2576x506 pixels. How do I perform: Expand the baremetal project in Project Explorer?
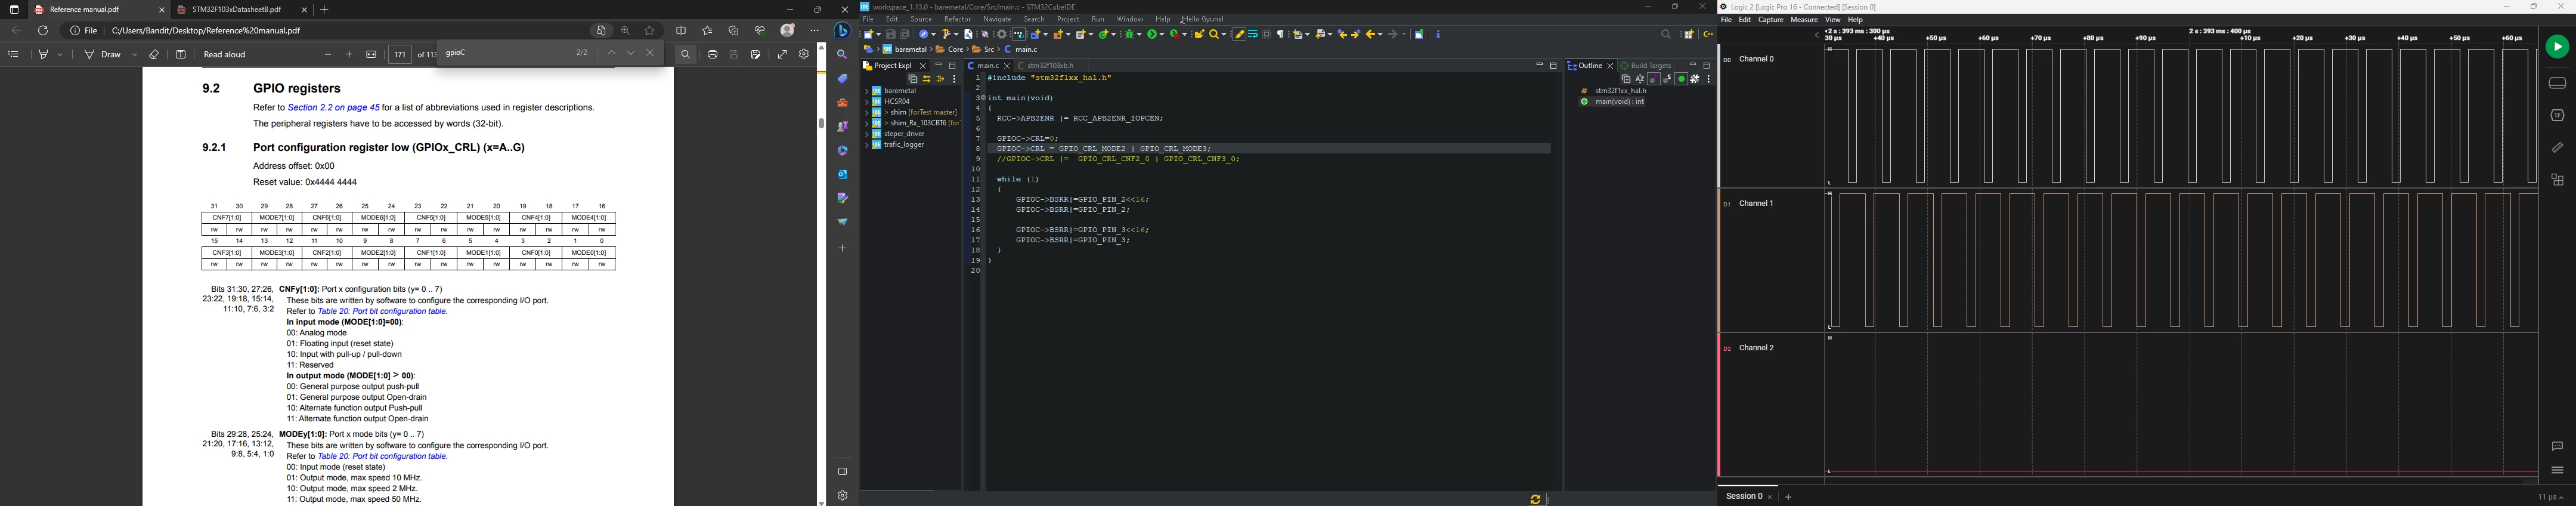[x=866, y=91]
